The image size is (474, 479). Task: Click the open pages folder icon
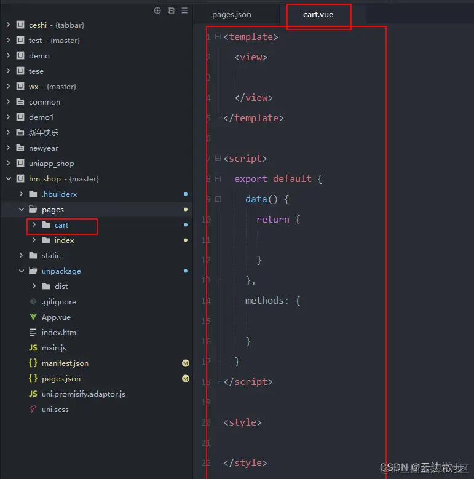click(x=33, y=209)
